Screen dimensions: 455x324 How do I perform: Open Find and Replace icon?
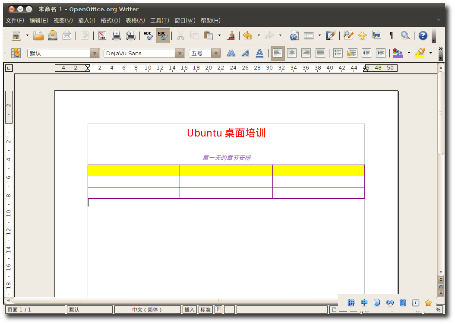pos(348,36)
